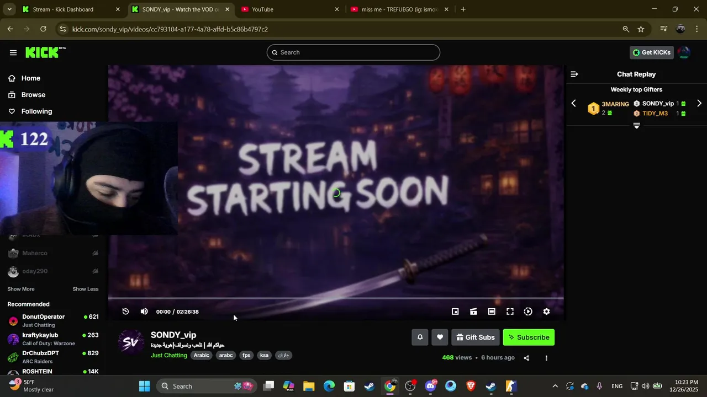The image size is (707, 397).
Task: Open File Explorer from taskbar
Action: point(309,386)
